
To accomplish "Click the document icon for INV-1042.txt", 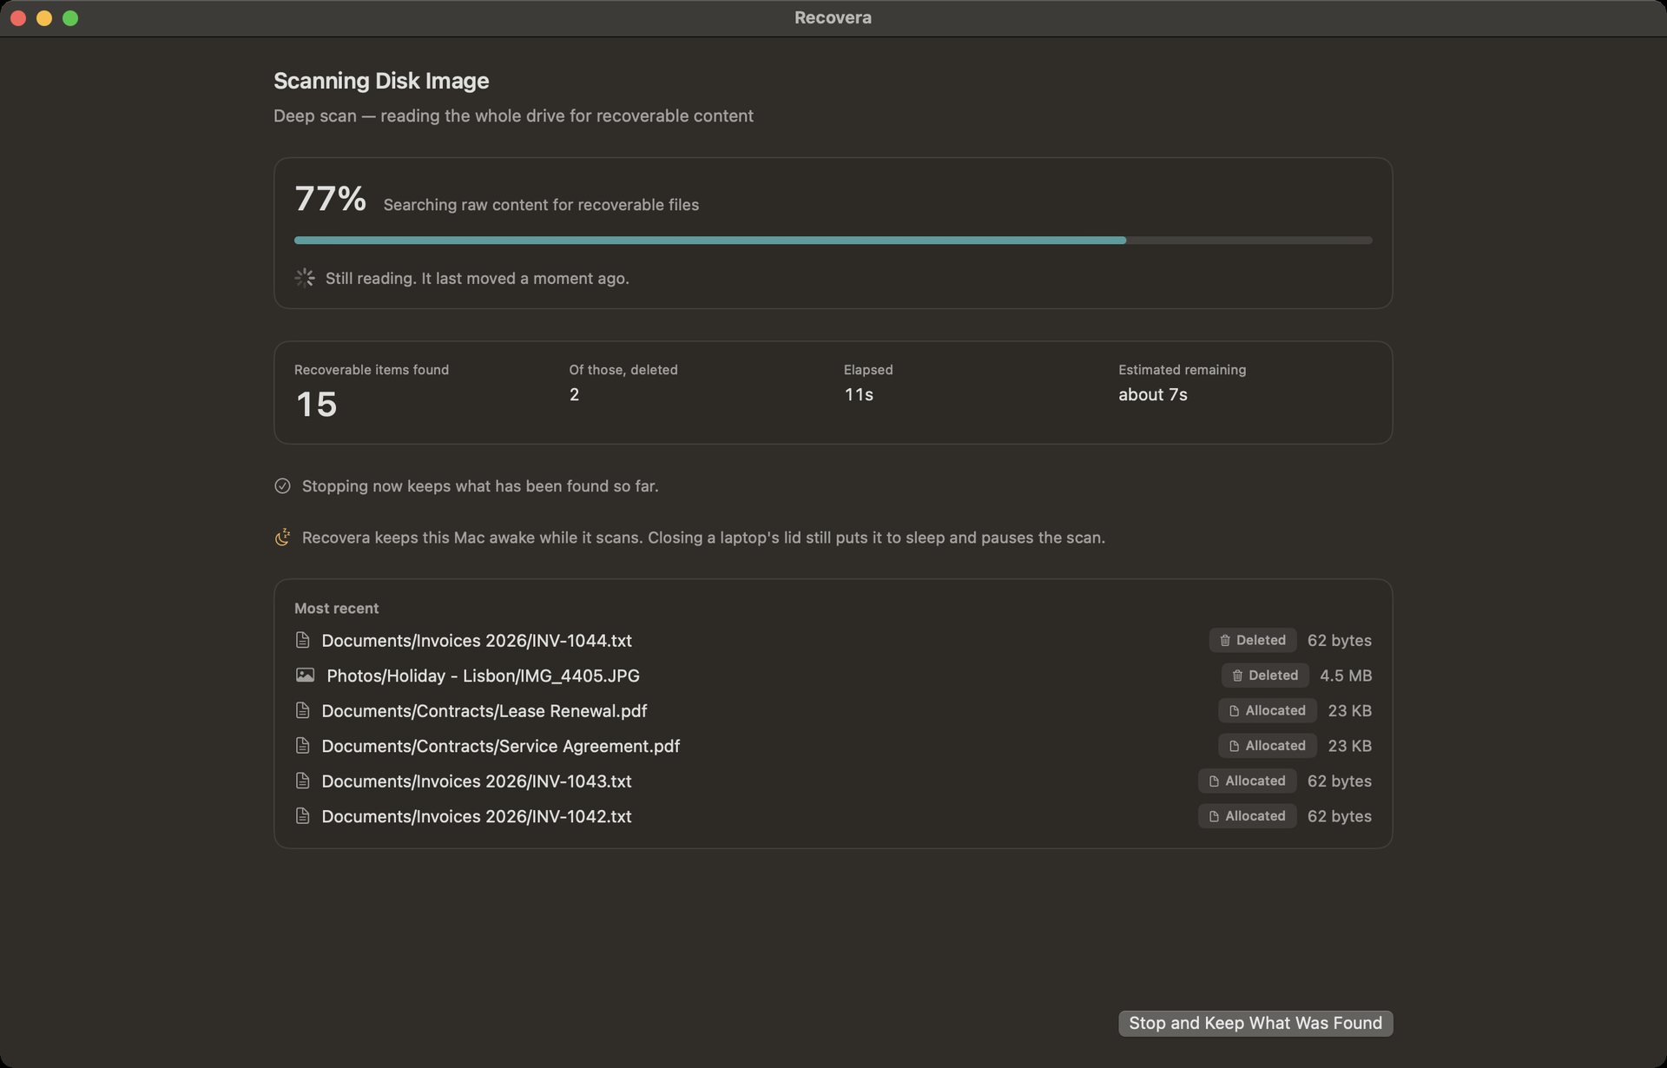I will click(x=302, y=816).
